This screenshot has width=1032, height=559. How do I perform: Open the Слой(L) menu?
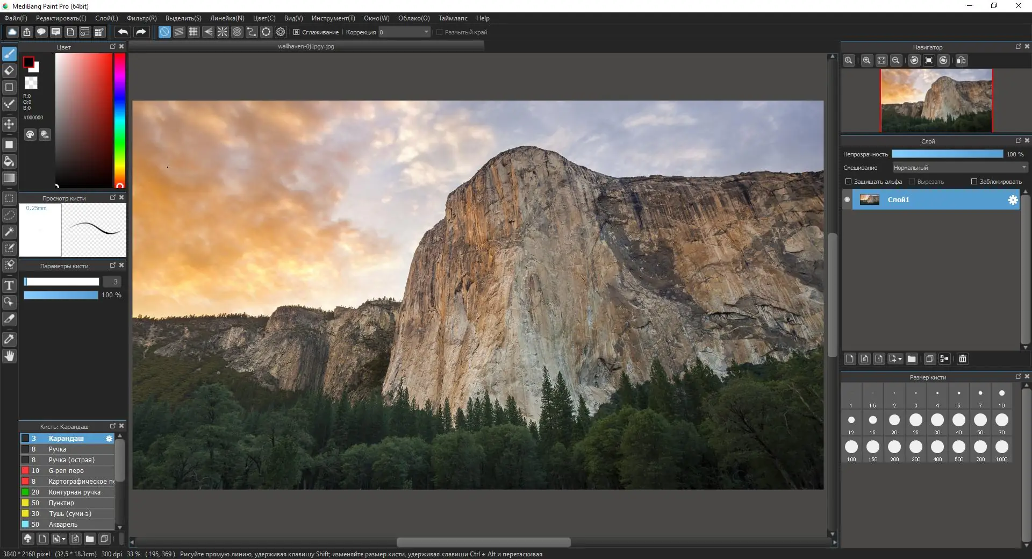coord(106,18)
